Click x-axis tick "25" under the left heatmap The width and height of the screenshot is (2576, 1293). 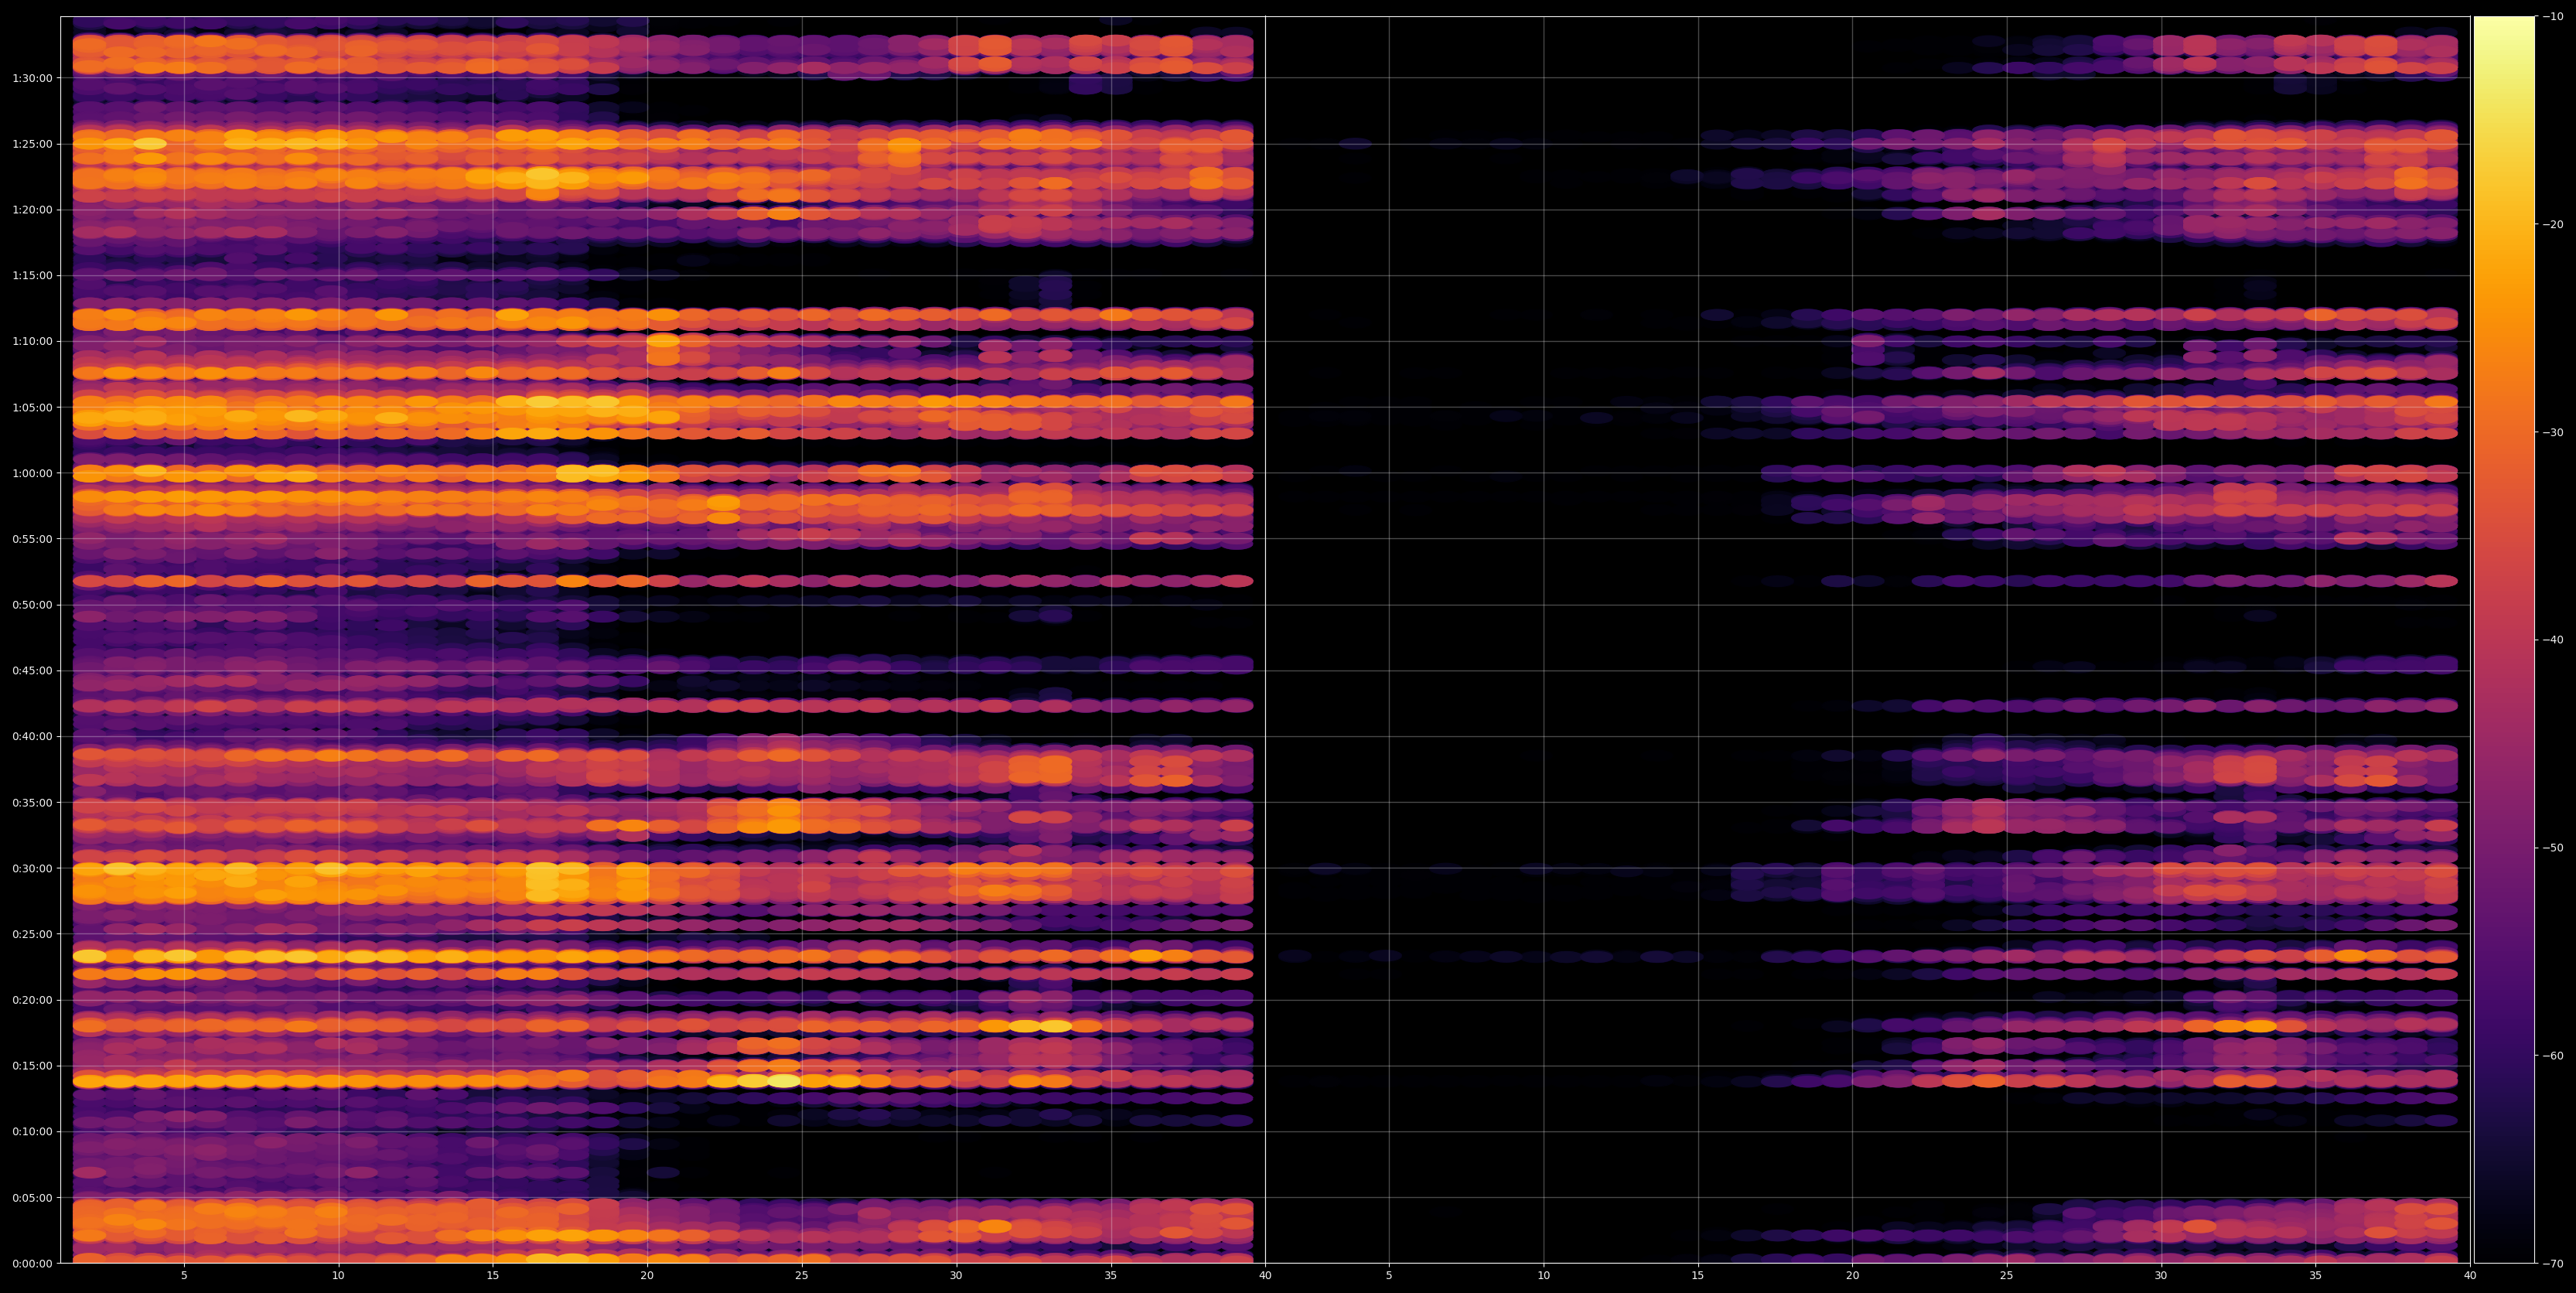click(802, 1276)
